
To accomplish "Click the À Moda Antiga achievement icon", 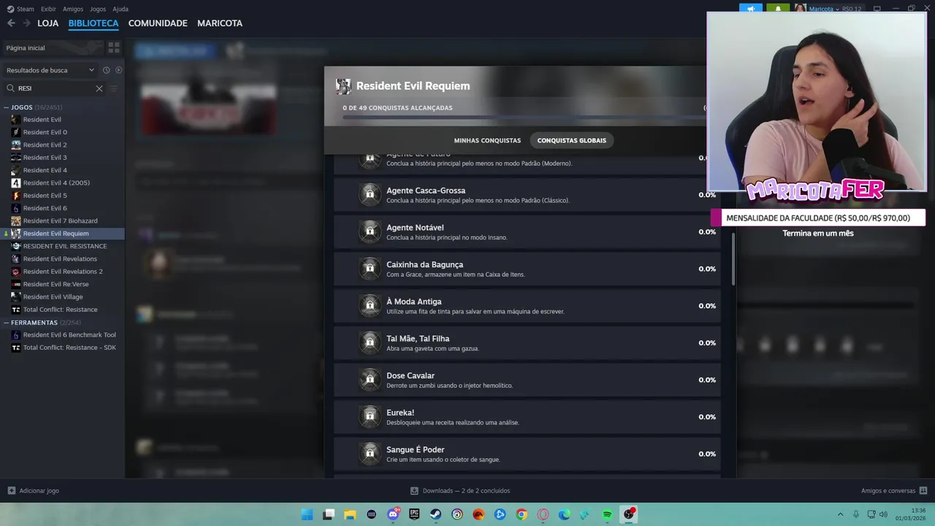I will (x=370, y=305).
